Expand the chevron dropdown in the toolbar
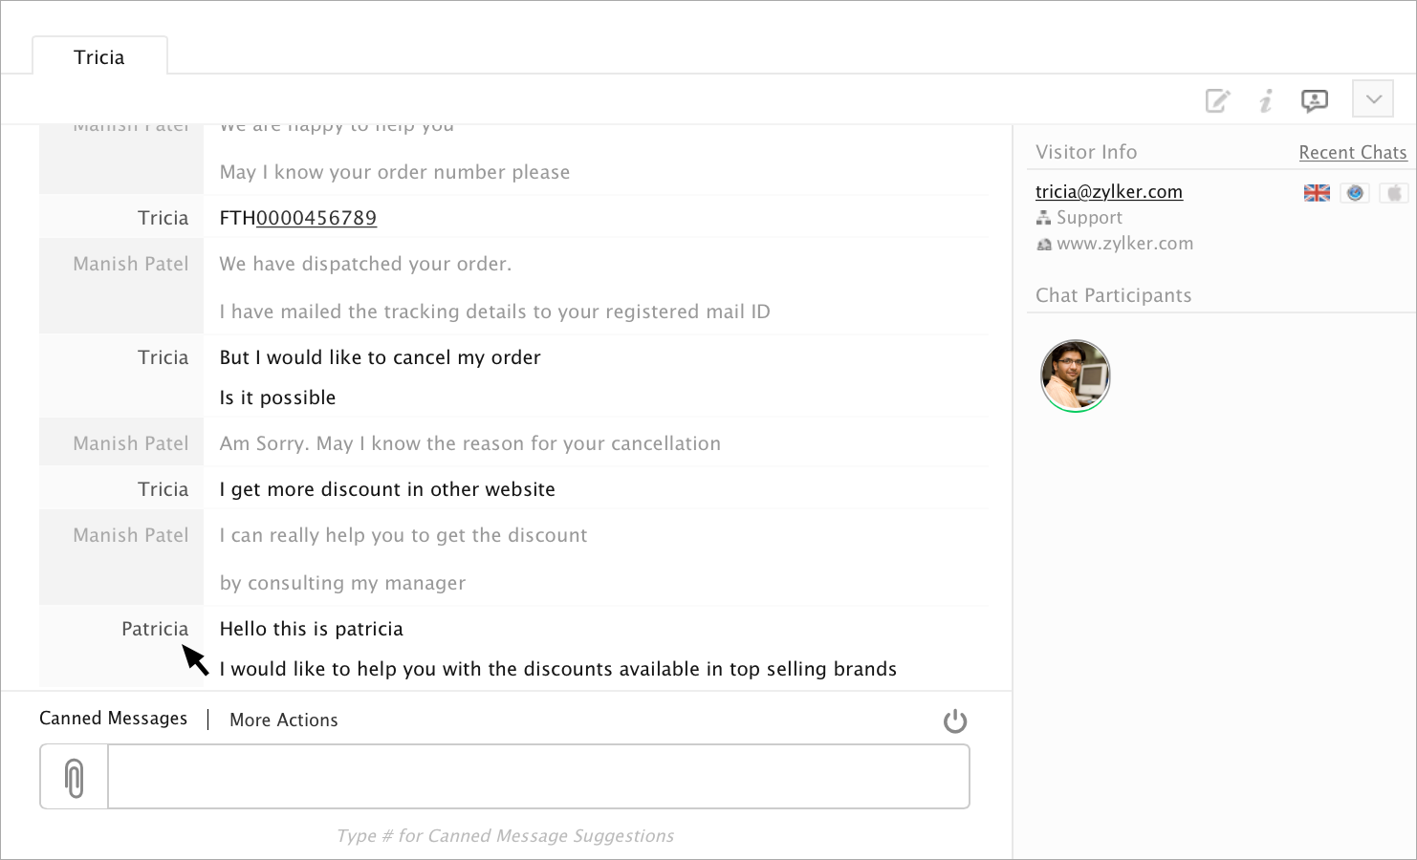Viewport: 1417px width, 860px height. (1373, 99)
